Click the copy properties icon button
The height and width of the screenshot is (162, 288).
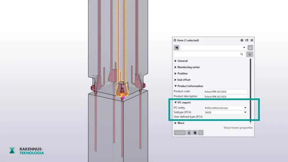click(195, 133)
